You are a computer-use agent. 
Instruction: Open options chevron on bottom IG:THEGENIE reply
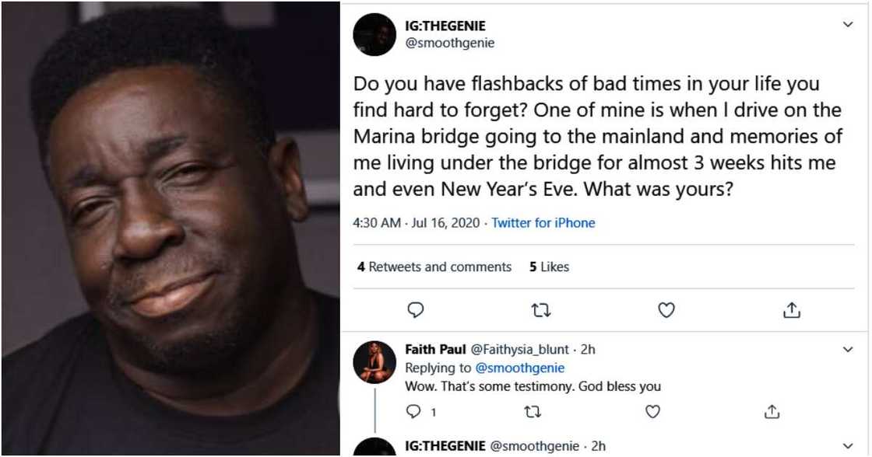848,446
